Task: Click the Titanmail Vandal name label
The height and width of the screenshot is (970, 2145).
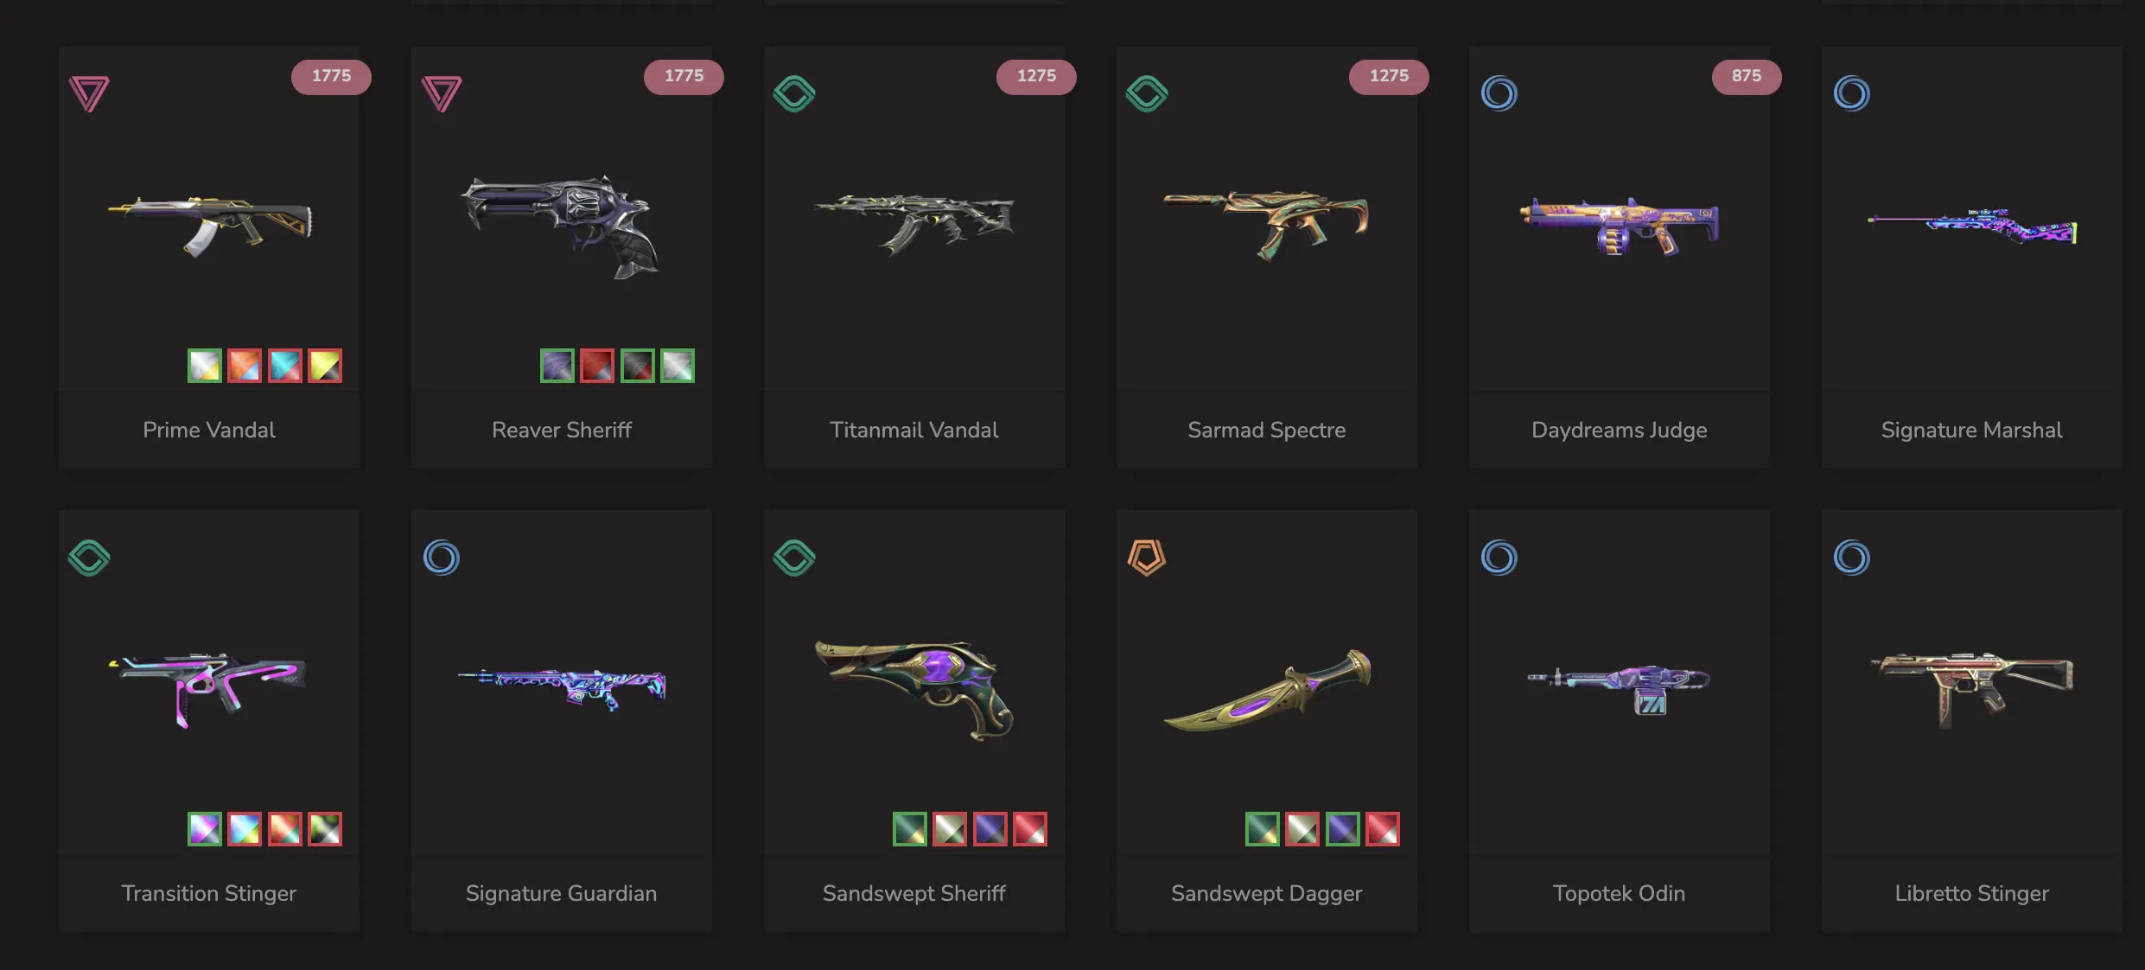Action: [x=914, y=430]
